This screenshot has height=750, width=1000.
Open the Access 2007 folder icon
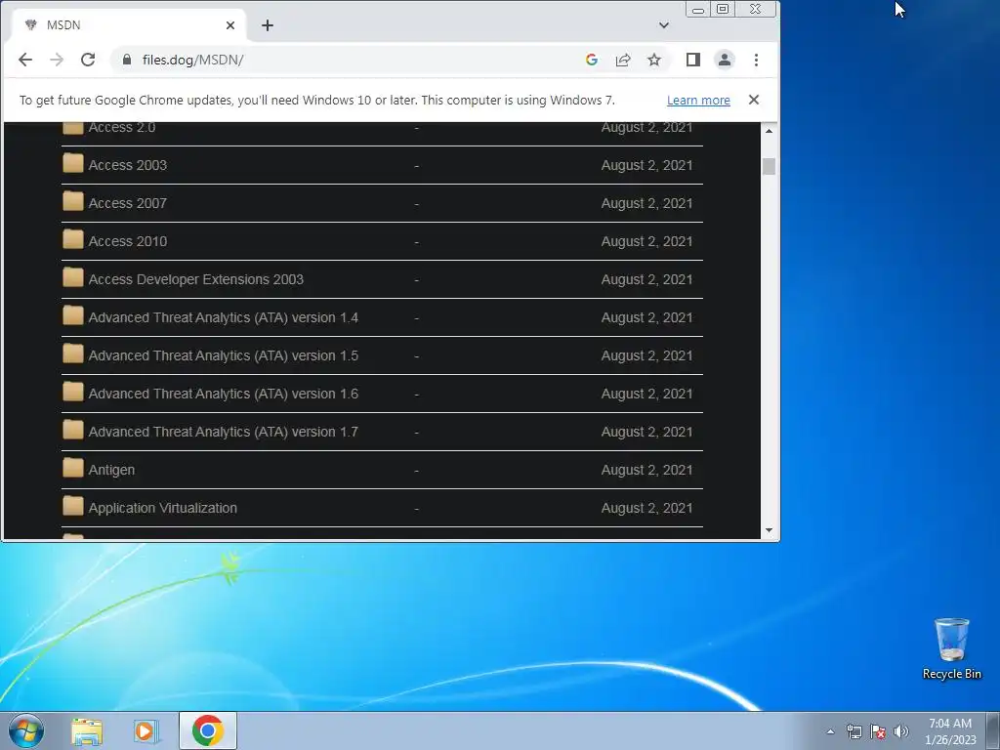[72, 202]
